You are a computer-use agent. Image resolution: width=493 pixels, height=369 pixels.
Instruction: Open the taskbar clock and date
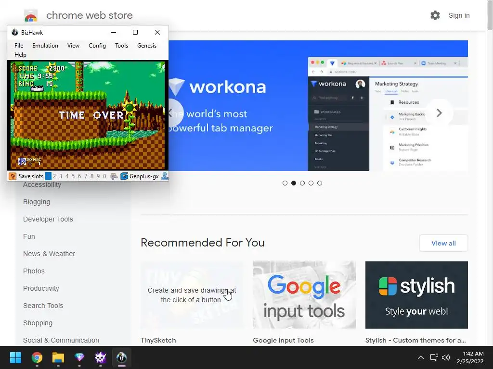470,357
